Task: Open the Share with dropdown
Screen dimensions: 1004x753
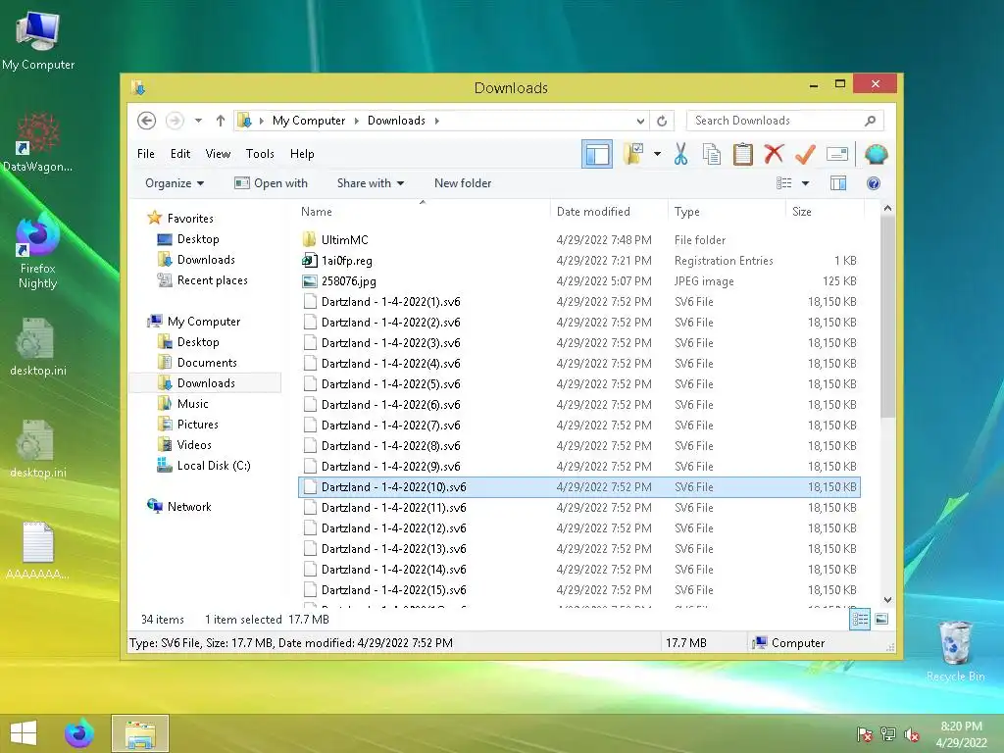Action: (x=370, y=183)
